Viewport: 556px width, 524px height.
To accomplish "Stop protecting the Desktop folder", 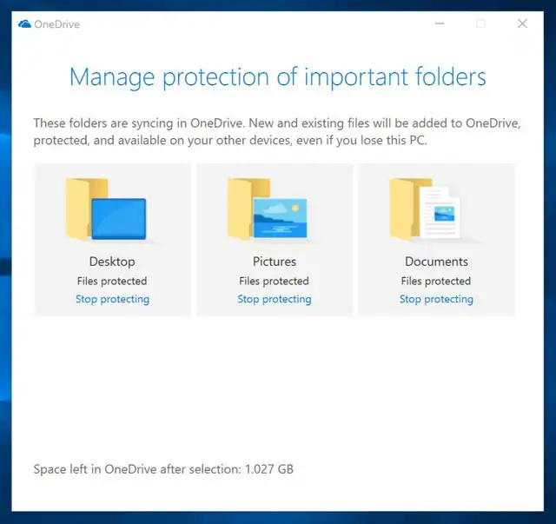I will click(112, 299).
